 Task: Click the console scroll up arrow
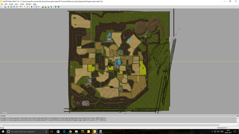(x=238, y=118)
